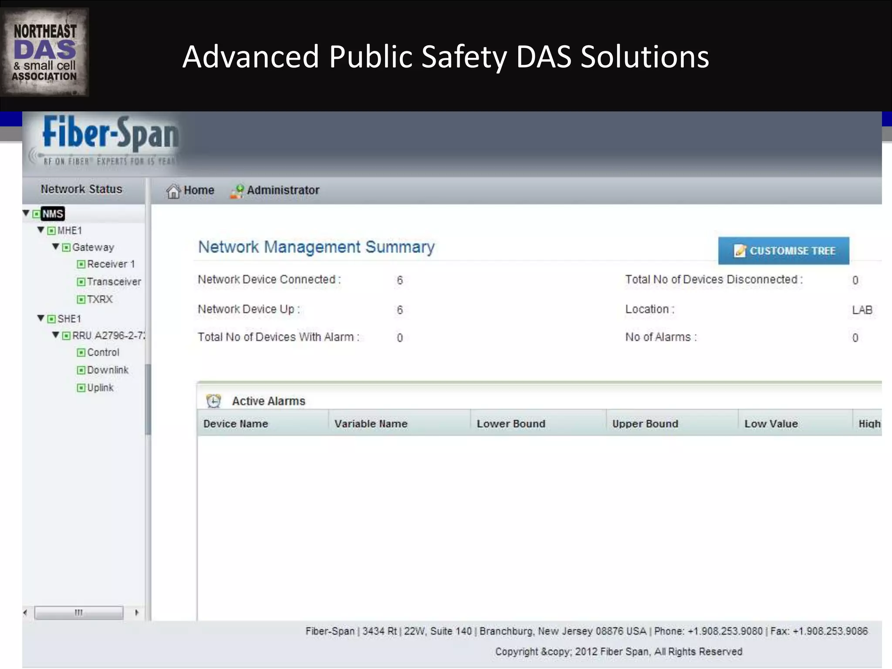Click the Fiber-Span logo
Screen dimensions: 892x669
pyautogui.click(x=105, y=140)
